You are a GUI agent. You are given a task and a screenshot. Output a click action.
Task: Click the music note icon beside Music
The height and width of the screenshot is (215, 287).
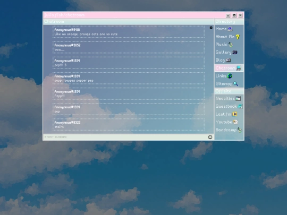click(x=231, y=44)
